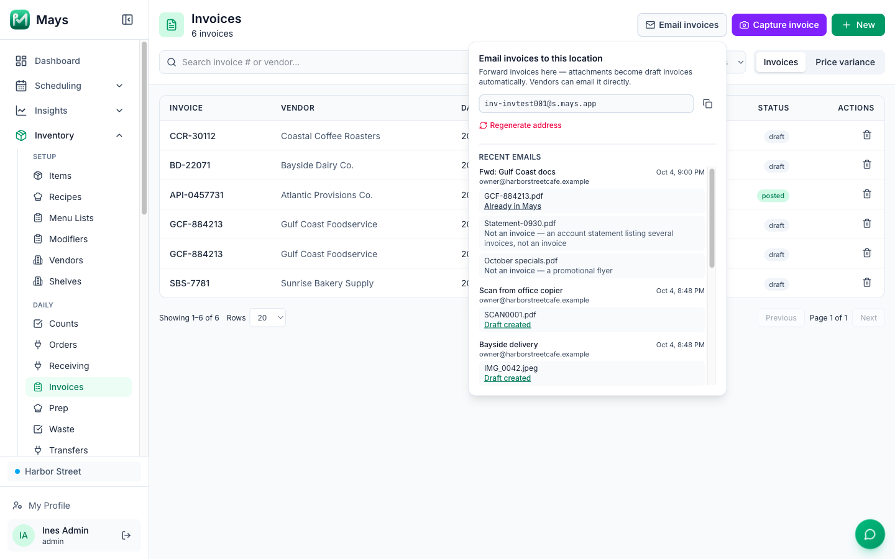Go to Items in inventory setup
895x559 pixels.
point(78,176)
